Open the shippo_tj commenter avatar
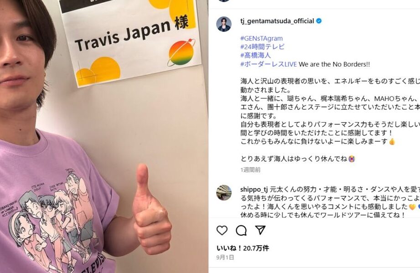The image size is (420, 273). tap(224, 192)
